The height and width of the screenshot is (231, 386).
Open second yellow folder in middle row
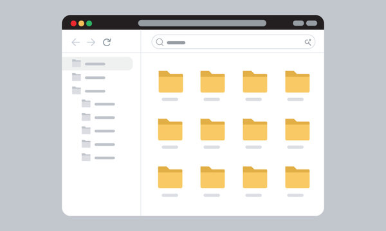pos(212,130)
